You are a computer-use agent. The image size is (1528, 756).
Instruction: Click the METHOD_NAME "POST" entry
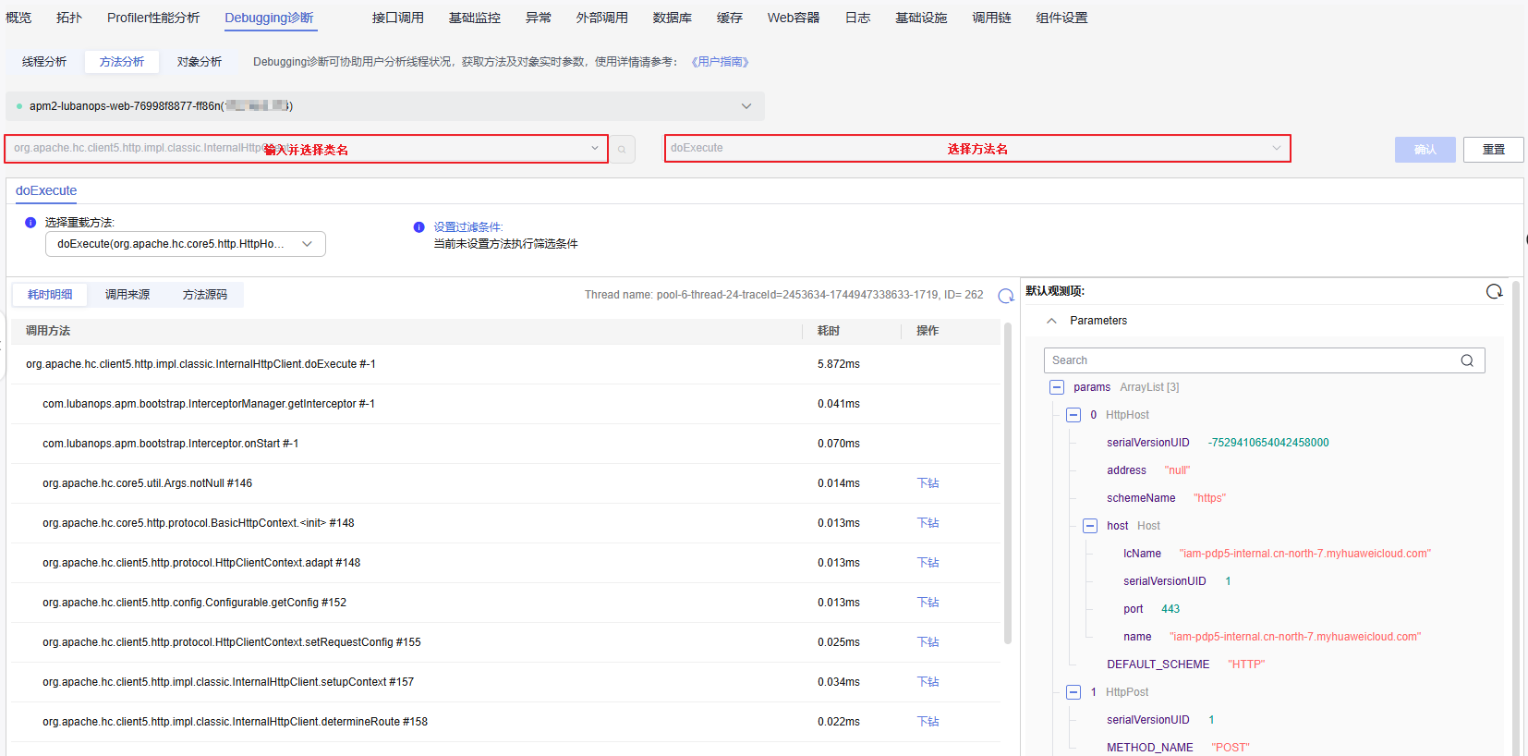click(x=1178, y=748)
